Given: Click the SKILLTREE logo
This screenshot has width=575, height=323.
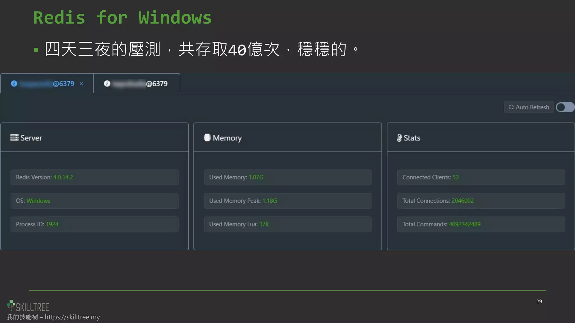Looking at the screenshot, I should coord(28,306).
